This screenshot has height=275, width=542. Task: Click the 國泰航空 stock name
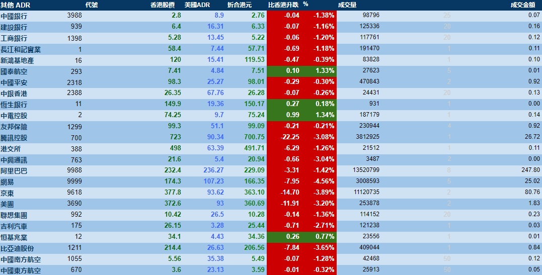point(14,71)
